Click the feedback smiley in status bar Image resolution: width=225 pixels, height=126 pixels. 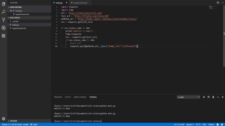click(218, 125)
